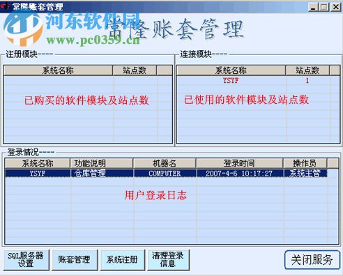Image resolution: width=343 pixels, height=276 pixels.
Task: Click the 关闭服务 button
Action: [312, 260]
